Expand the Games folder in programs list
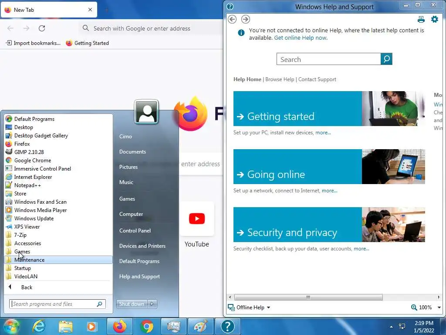This screenshot has width=446, height=335. click(58, 252)
